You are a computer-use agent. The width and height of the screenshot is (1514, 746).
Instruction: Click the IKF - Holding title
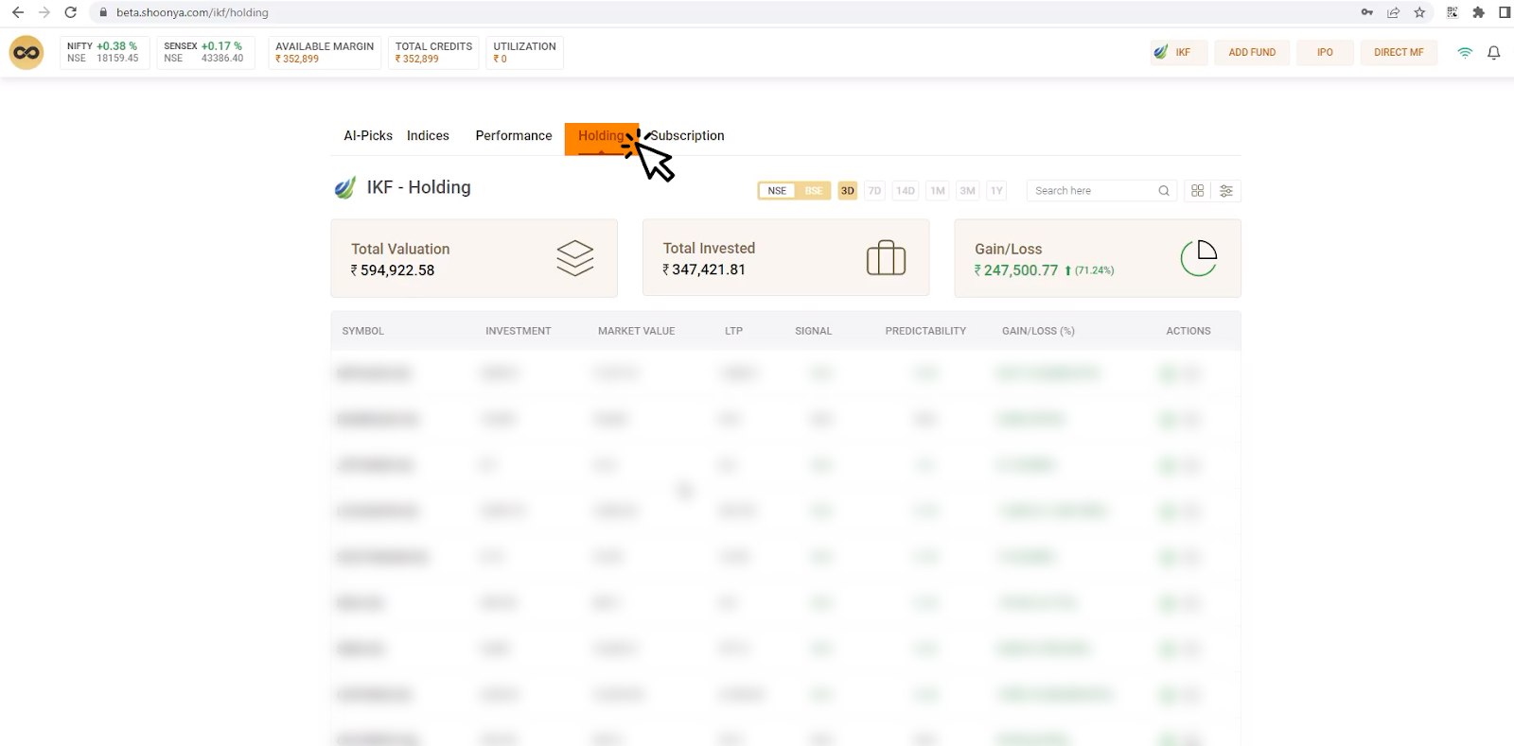click(418, 187)
